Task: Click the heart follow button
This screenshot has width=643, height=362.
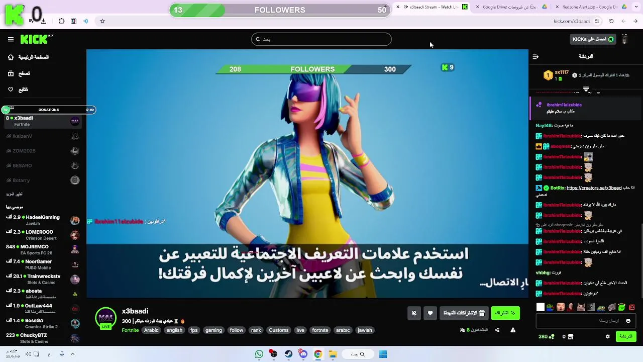Action: (430, 313)
